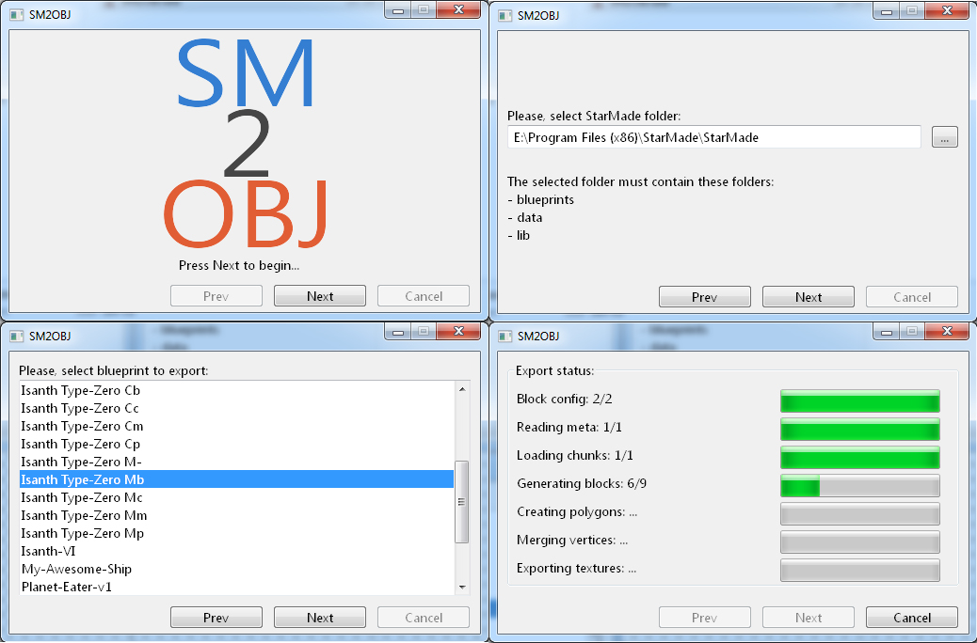
Task: Click Cancel in the folder selection window
Action: tap(912, 297)
